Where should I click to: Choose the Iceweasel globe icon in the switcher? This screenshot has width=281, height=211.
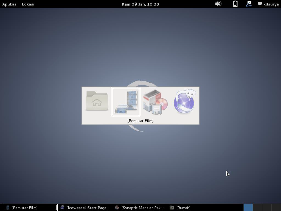pyautogui.click(x=184, y=101)
